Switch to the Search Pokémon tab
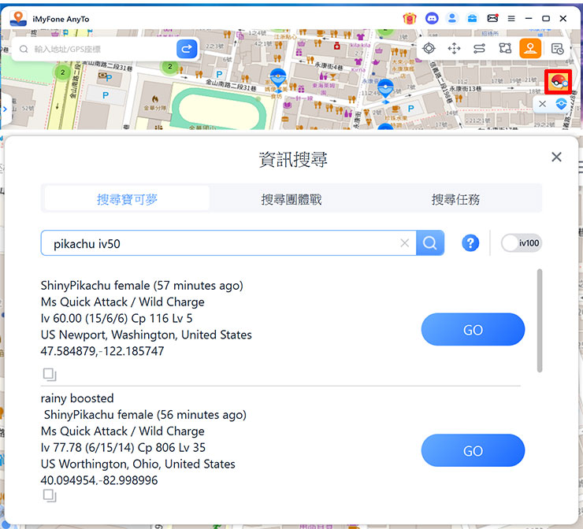Image resolution: width=583 pixels, height=529 pixels. (x=127, y=199)
